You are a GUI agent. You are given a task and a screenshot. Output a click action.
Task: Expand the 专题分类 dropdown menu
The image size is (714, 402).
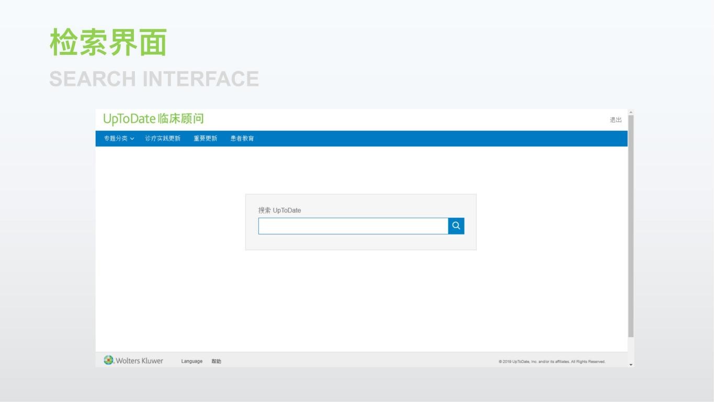119,139
